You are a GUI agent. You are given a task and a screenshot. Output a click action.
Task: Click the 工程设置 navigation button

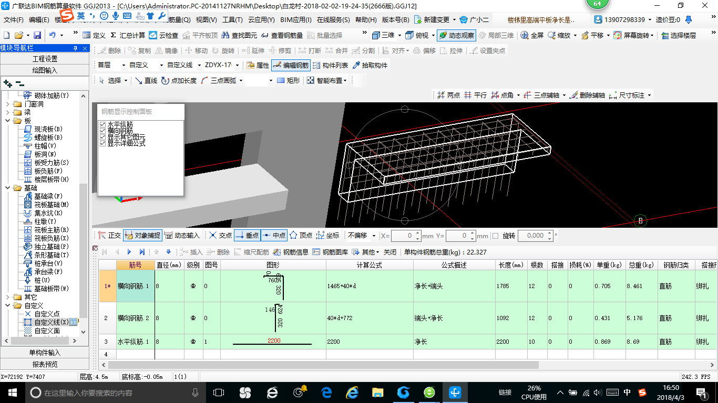(45, 59)
